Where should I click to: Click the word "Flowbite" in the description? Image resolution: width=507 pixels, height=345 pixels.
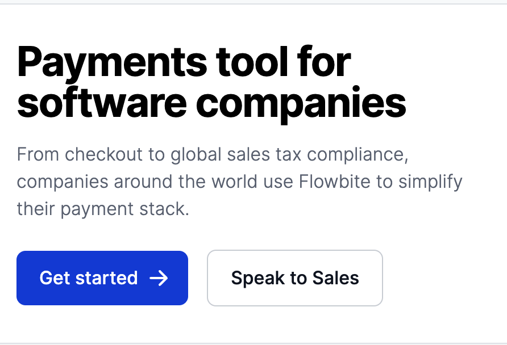pyautogui.click(x=335, y=182)
